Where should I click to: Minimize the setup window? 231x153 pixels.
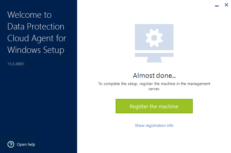pyautogui.click(x=217, y=6)
